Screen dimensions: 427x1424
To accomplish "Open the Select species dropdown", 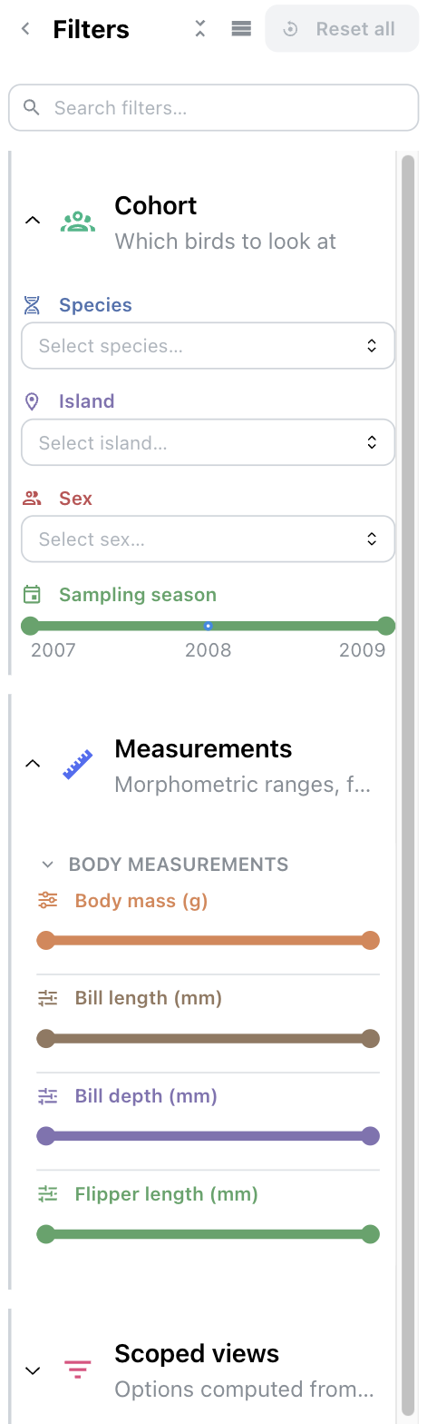I will pos(208,346).
